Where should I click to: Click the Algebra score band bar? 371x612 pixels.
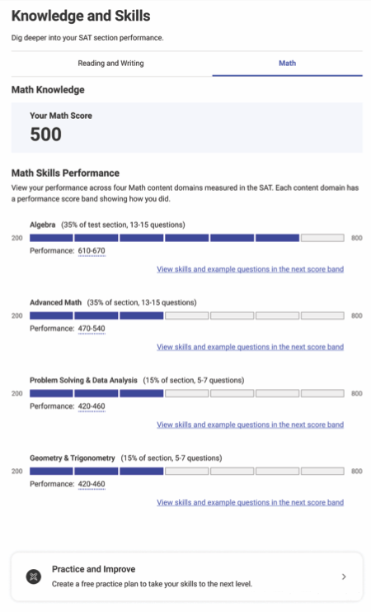tap(187, 238)
